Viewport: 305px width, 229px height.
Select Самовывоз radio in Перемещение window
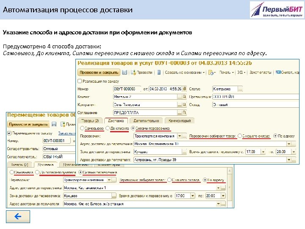click(x=12, y=172)
